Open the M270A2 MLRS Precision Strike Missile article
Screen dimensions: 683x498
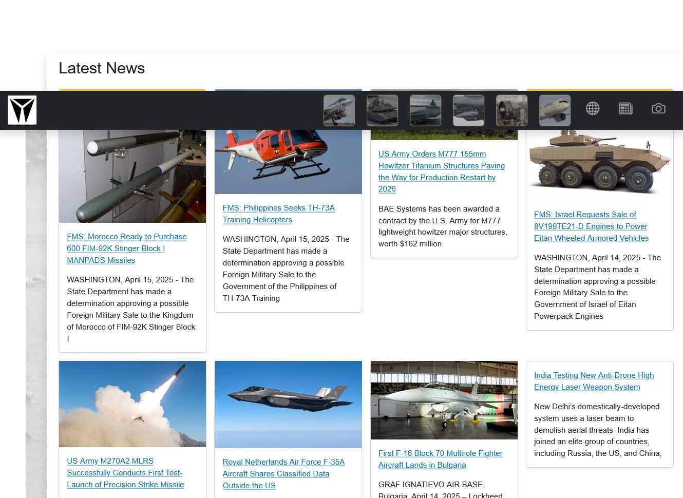[x=125, y=473]
